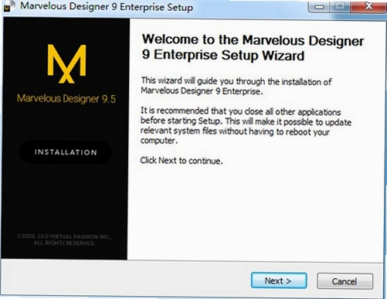
Task: Click the window title 'Marvelous Designer 9 Enterprise Setup'
Action: point(107,7)
